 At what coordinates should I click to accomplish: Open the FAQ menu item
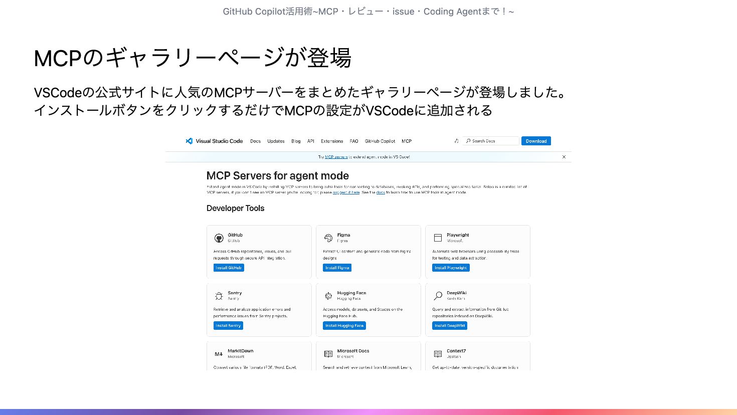pos(354,141)
